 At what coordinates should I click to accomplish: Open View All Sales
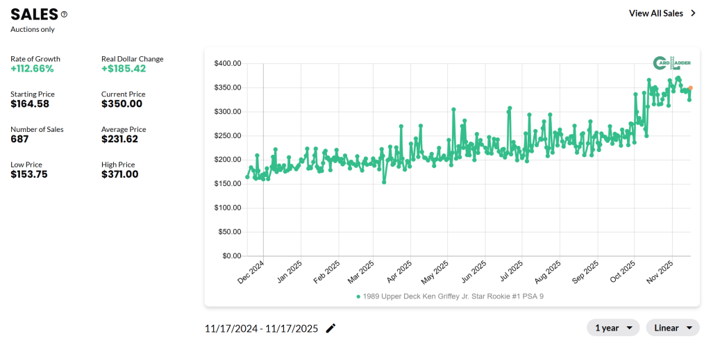point(655,13)
